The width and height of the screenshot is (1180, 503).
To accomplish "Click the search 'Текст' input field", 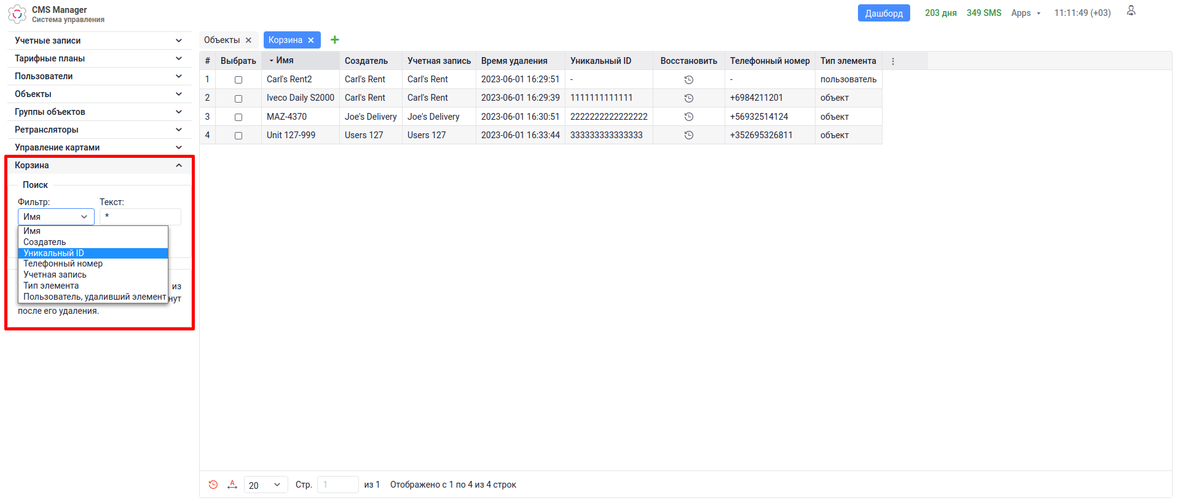I will coord(140,217).
